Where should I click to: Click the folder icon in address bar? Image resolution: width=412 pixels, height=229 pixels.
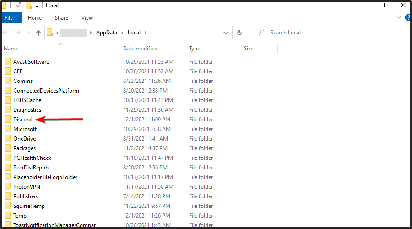[49, 33]
